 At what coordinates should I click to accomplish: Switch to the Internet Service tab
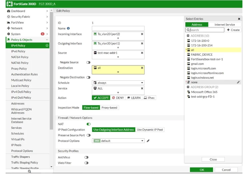(225, 25)
